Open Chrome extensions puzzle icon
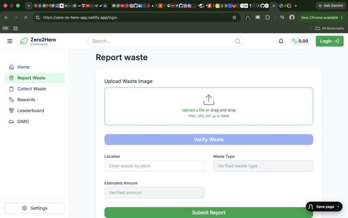 coord(268,17)
